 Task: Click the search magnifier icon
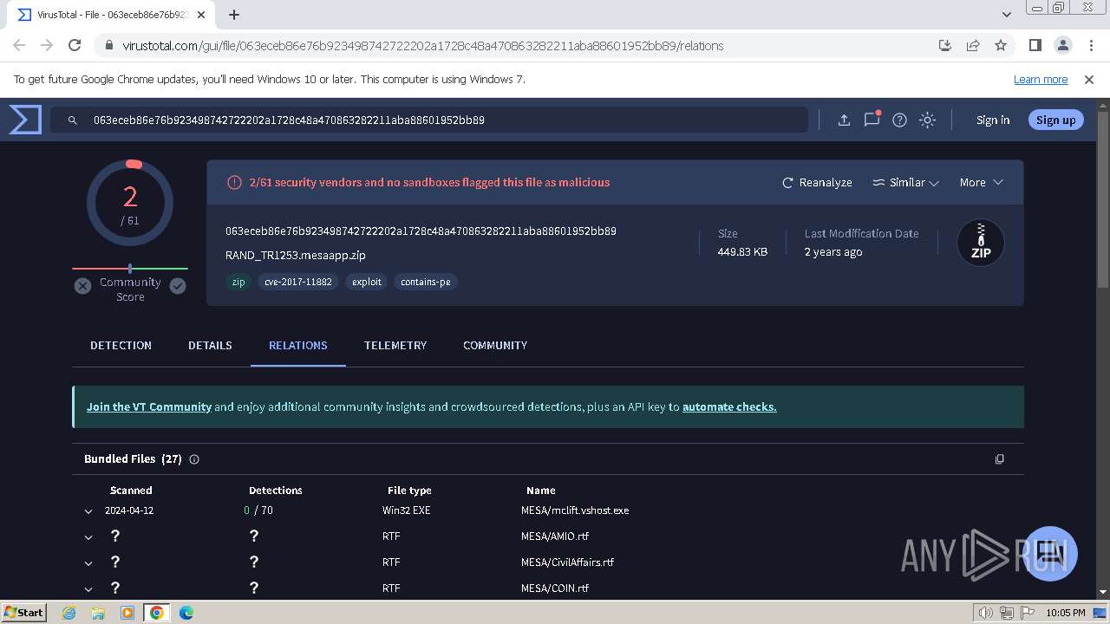tap(73, 120)
